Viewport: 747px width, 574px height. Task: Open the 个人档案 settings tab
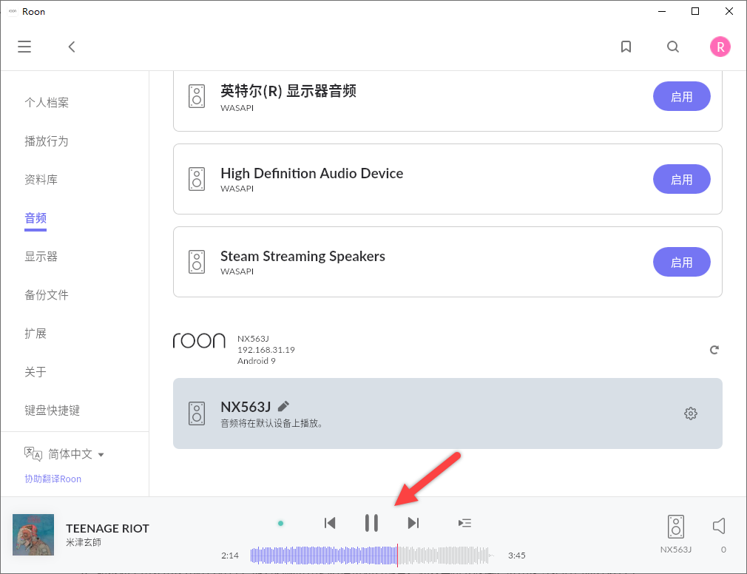(47, 102)
